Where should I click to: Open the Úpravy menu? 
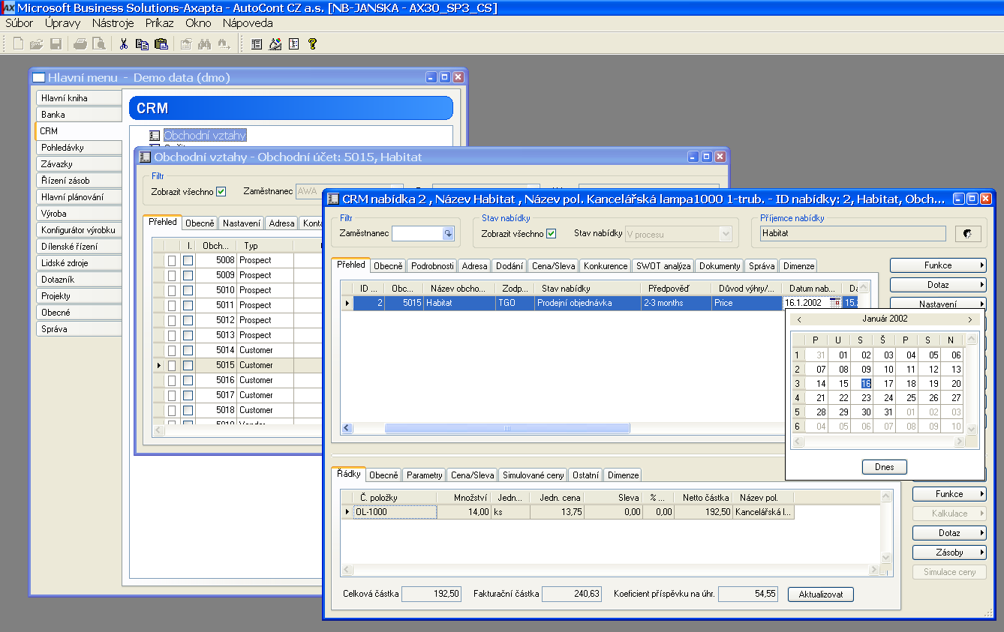(62, 23)
